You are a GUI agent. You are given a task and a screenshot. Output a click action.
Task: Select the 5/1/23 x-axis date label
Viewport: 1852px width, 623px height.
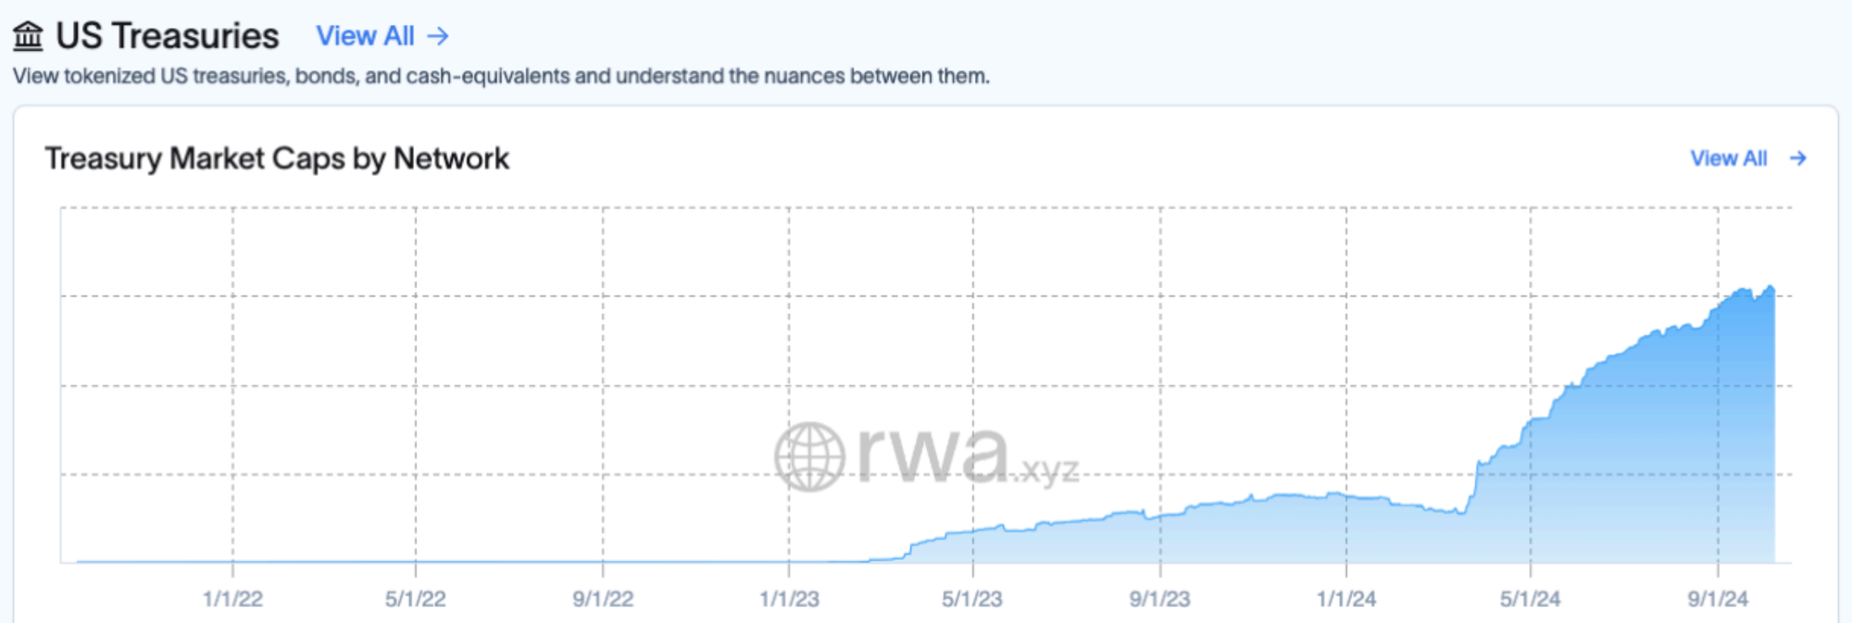[972, 599]
